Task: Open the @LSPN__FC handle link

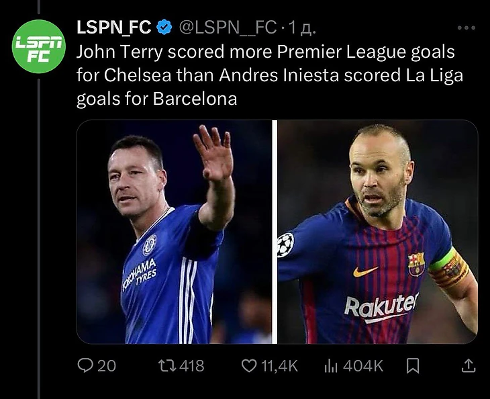Action: [227, 28]
